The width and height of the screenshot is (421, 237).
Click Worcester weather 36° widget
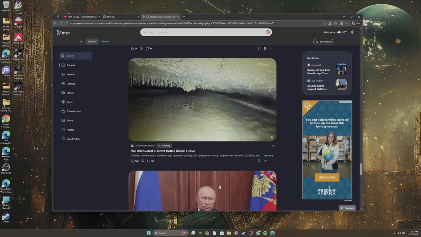click(x=335, y=32)
